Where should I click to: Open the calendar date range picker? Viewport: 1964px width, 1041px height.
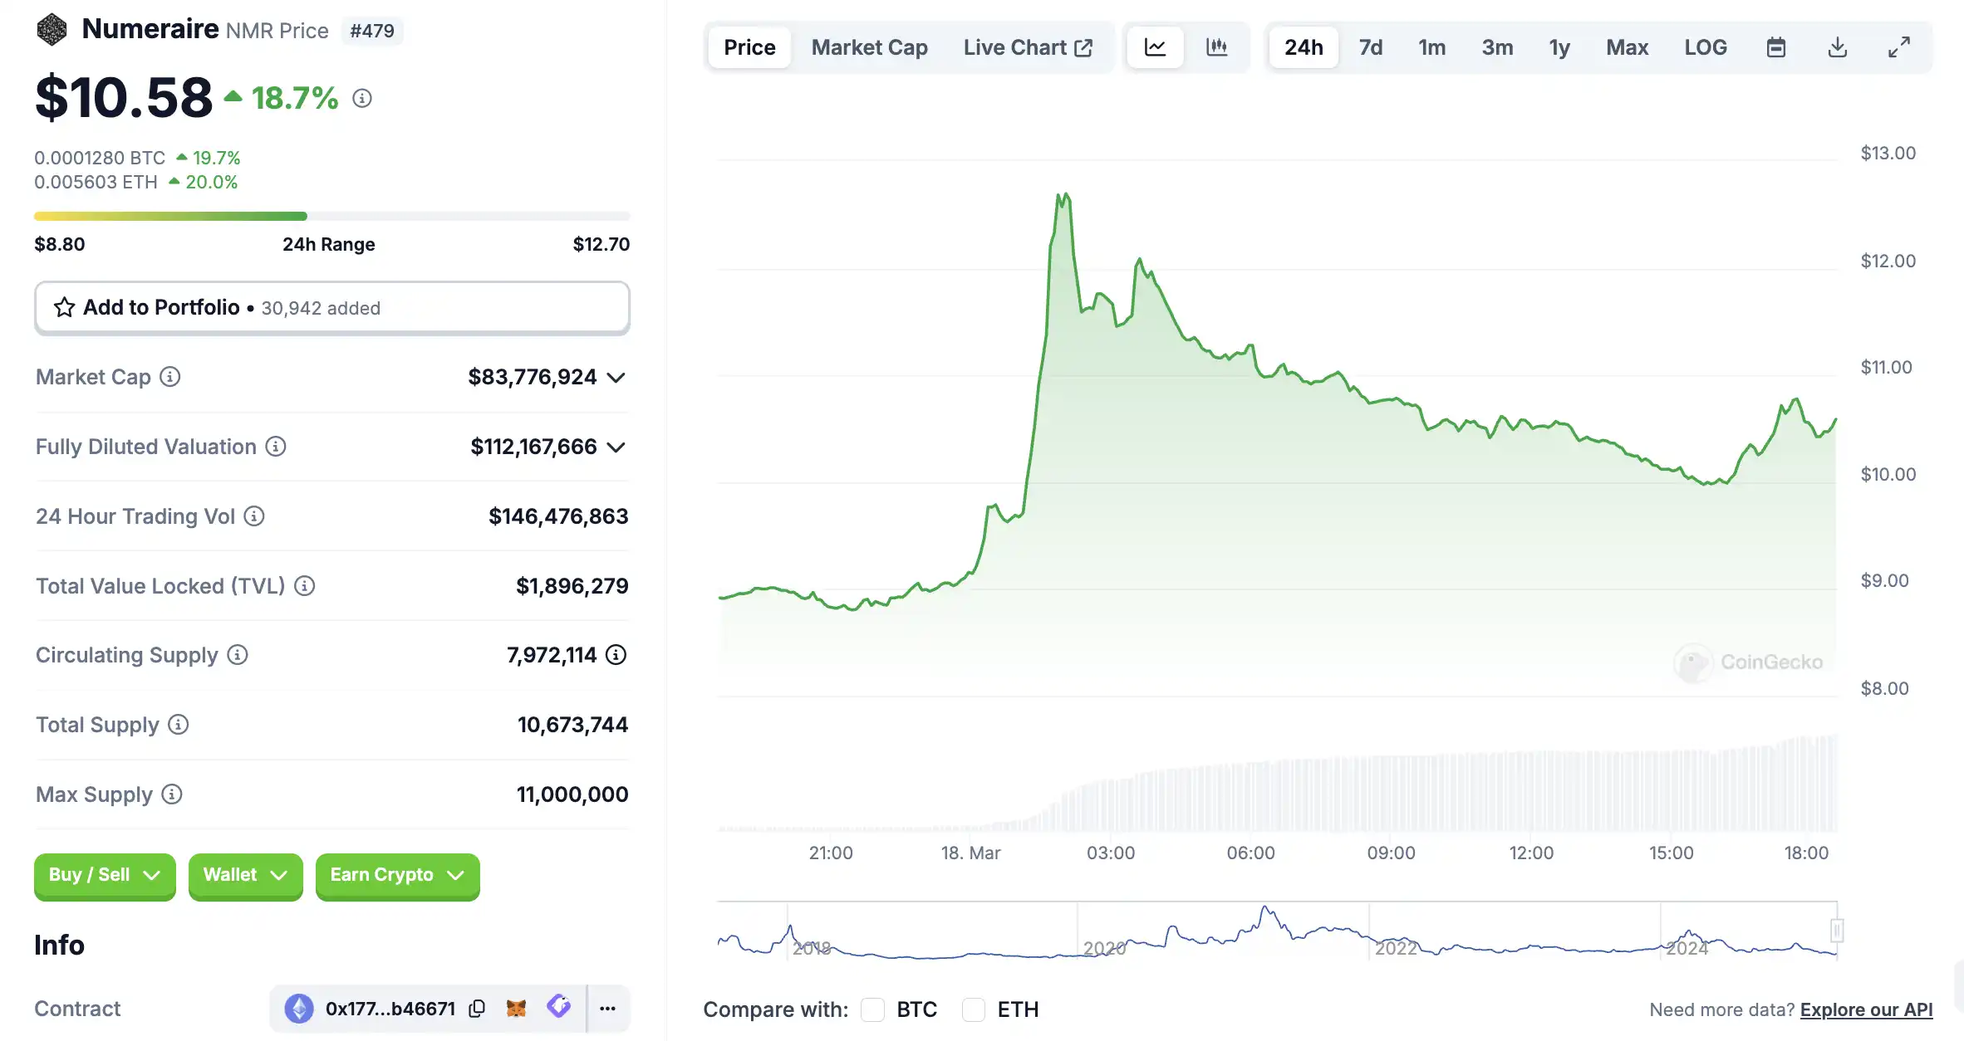click(x=1775, y=47)
